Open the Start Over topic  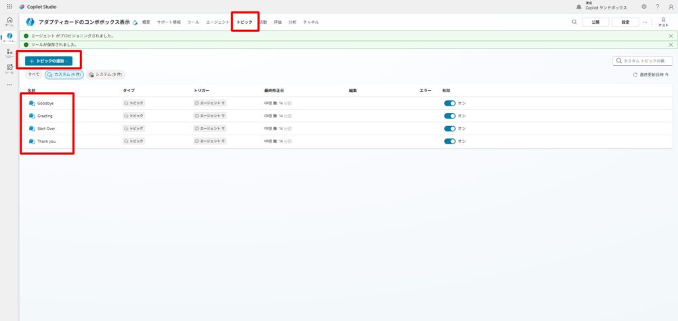coord(46,129)
